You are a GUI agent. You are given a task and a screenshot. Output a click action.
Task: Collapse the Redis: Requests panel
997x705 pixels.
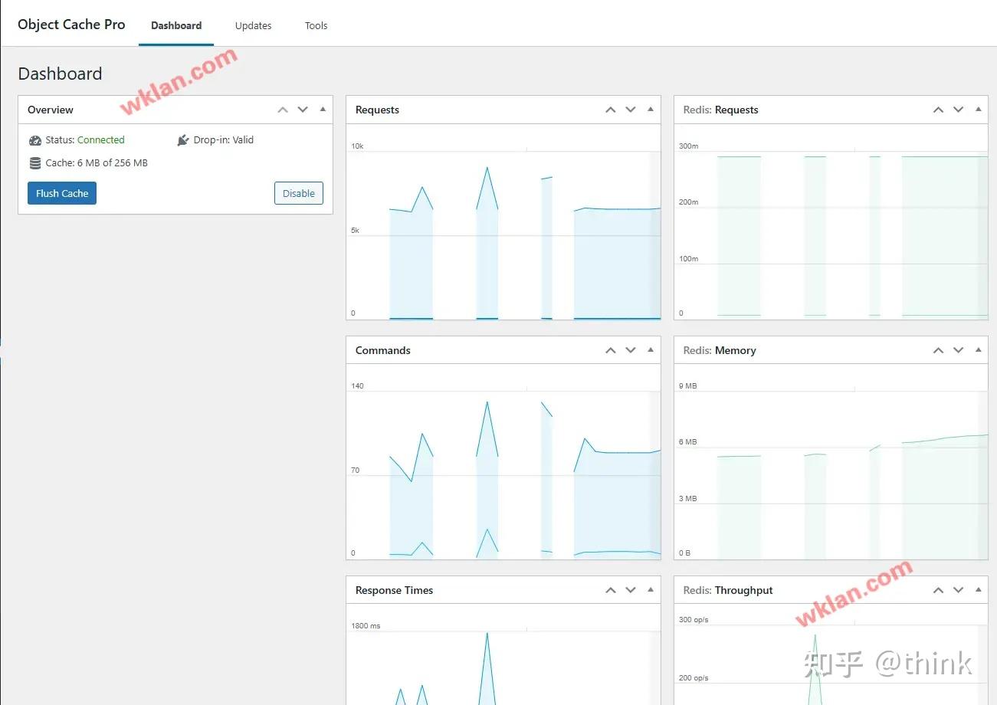tap(978, 110)
